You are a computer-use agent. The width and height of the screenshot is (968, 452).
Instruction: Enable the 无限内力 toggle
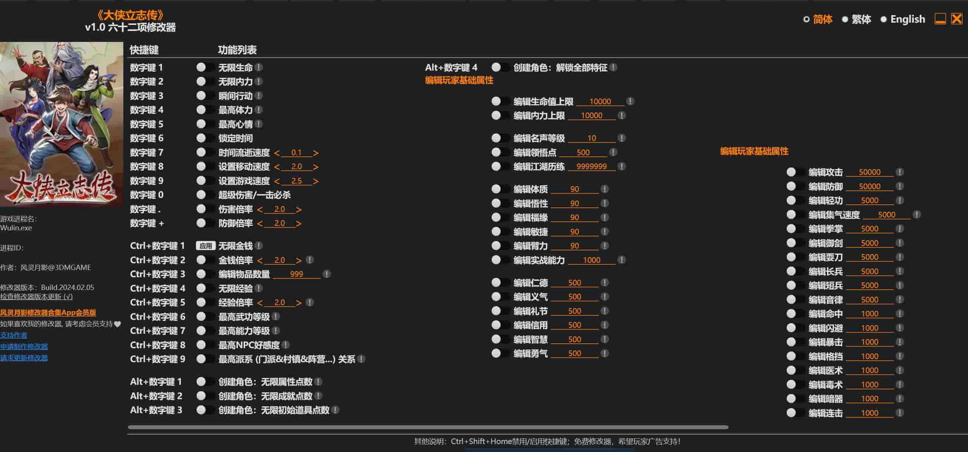coord(205,81)
